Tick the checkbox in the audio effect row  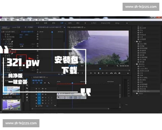pyautogui.click(x=20, y=68)
